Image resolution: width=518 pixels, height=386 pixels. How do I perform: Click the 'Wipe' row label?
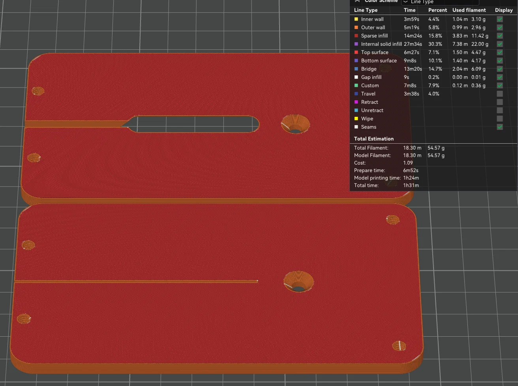click(367, 118)
